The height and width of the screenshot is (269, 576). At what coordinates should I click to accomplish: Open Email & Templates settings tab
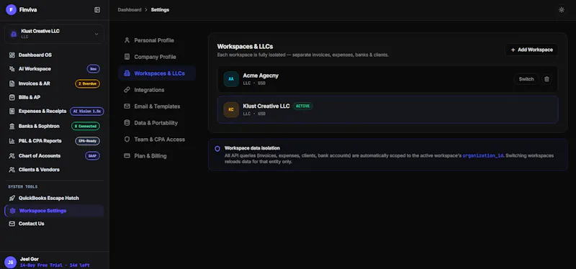coord(157,106)
